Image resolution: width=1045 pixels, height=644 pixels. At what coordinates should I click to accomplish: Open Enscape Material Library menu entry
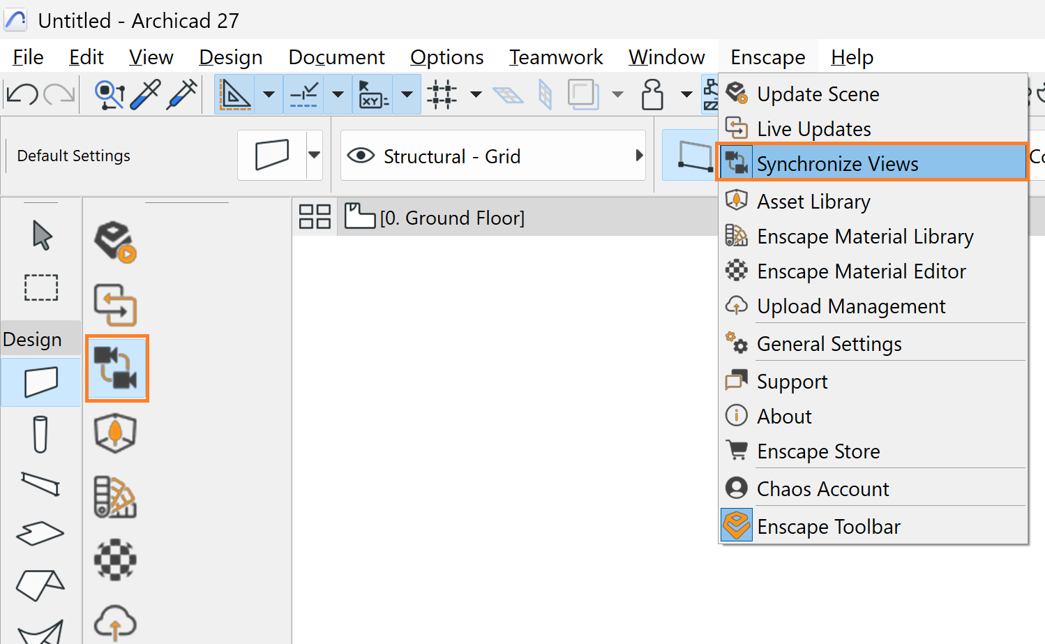click(873, 237)
